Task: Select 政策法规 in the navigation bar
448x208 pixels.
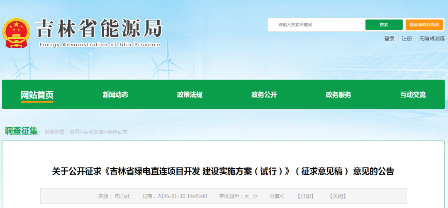Action: (190, 95)
